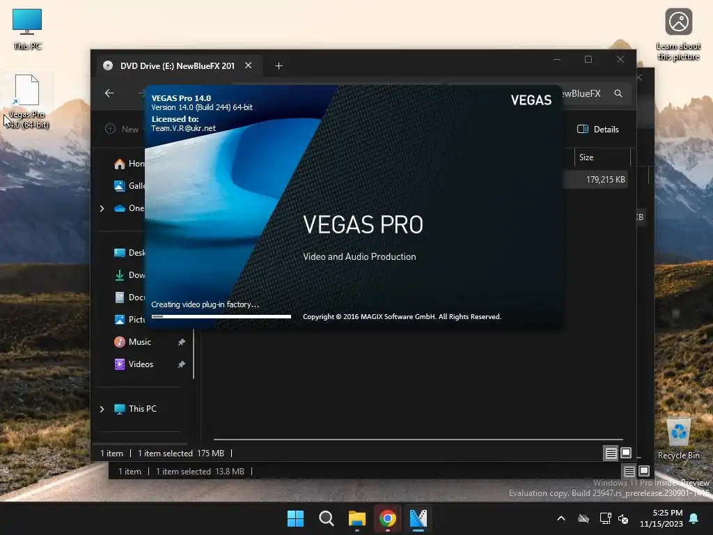Sort by the Size column header

[602, 157]
